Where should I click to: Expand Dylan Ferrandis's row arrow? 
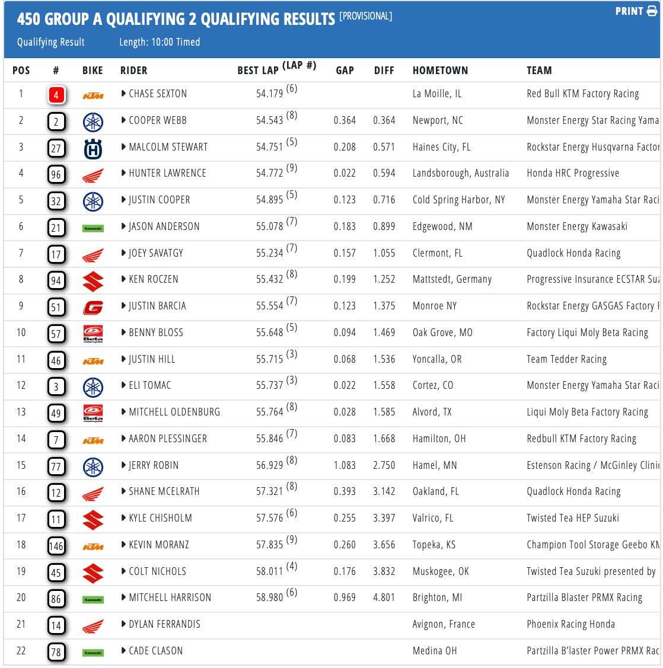[123, 624]
